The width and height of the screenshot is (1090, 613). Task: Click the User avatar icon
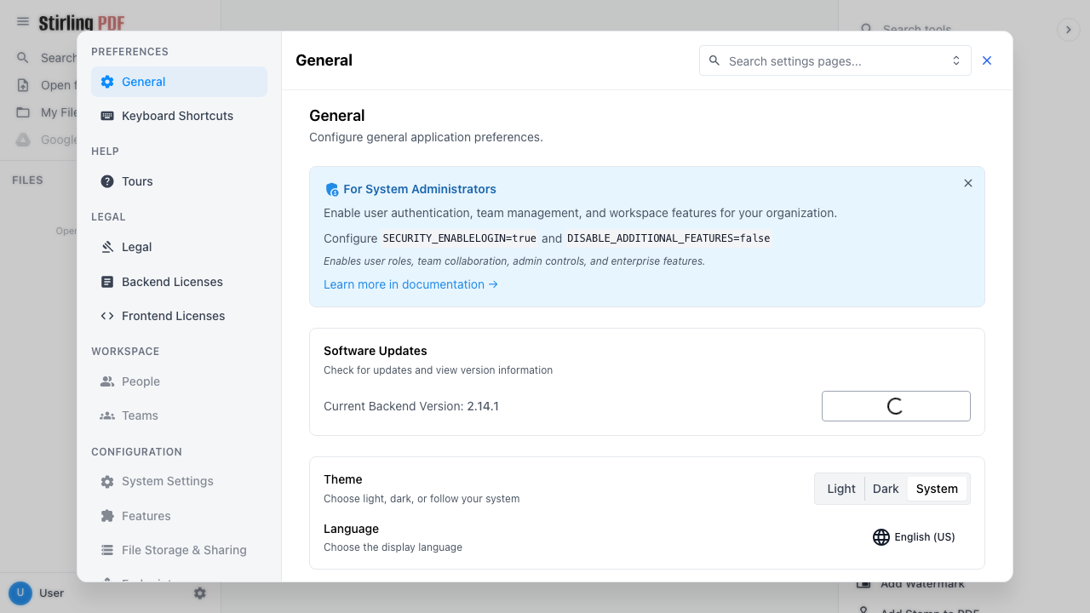coord(20,593)
